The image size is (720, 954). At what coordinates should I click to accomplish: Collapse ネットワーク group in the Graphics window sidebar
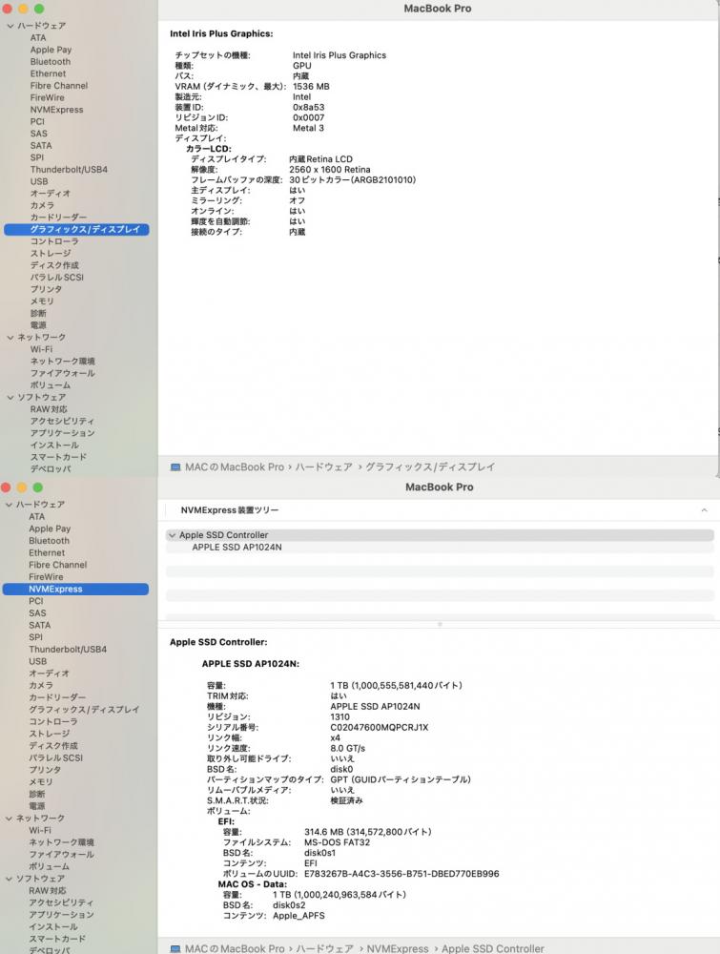[10, 337]
